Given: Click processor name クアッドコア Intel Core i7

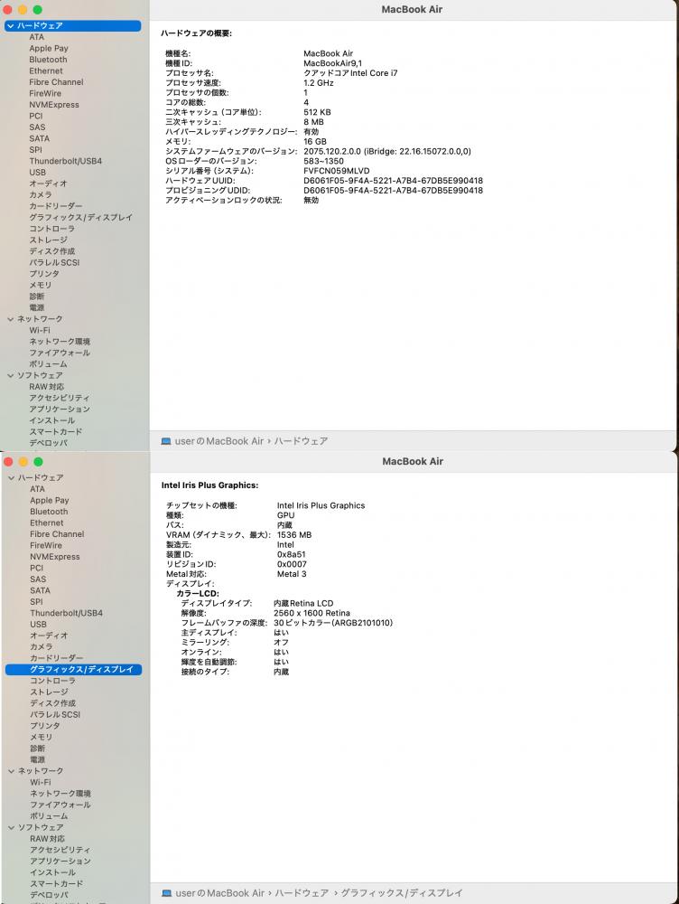Looking at the screenshot, I should point(350,73).
